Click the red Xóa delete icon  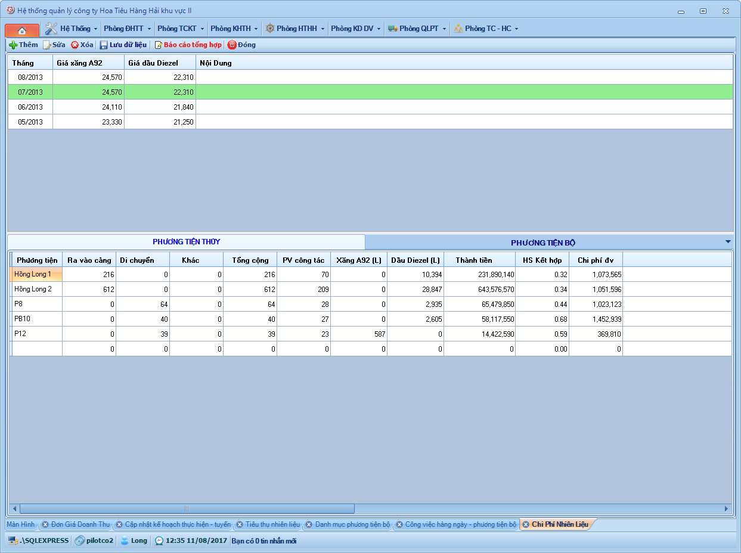[75, 45]
